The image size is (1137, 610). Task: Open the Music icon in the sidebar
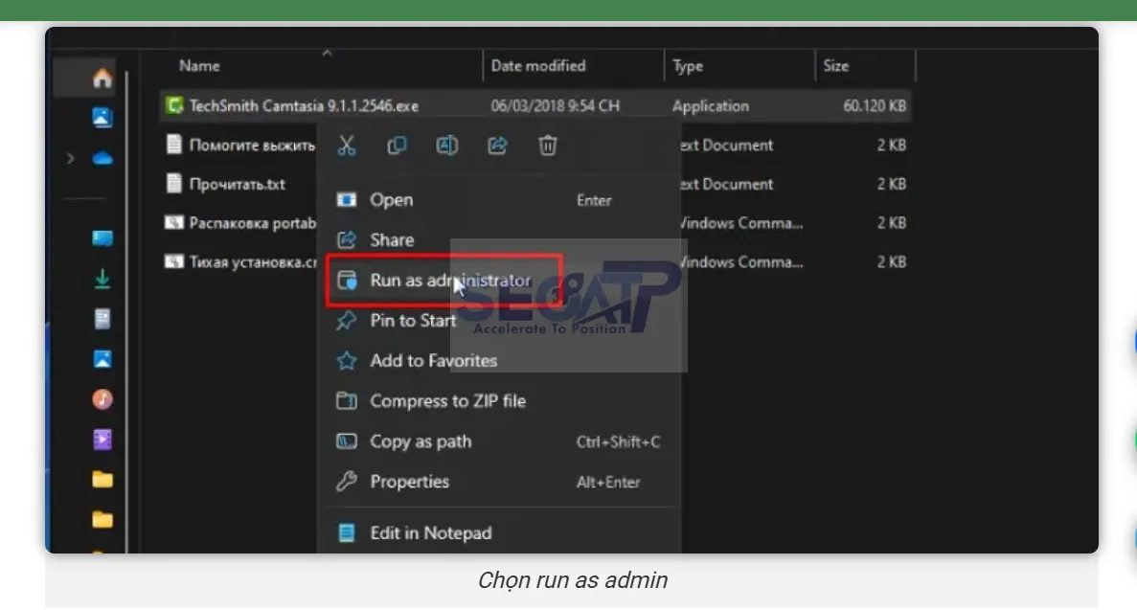pos(102,400)
